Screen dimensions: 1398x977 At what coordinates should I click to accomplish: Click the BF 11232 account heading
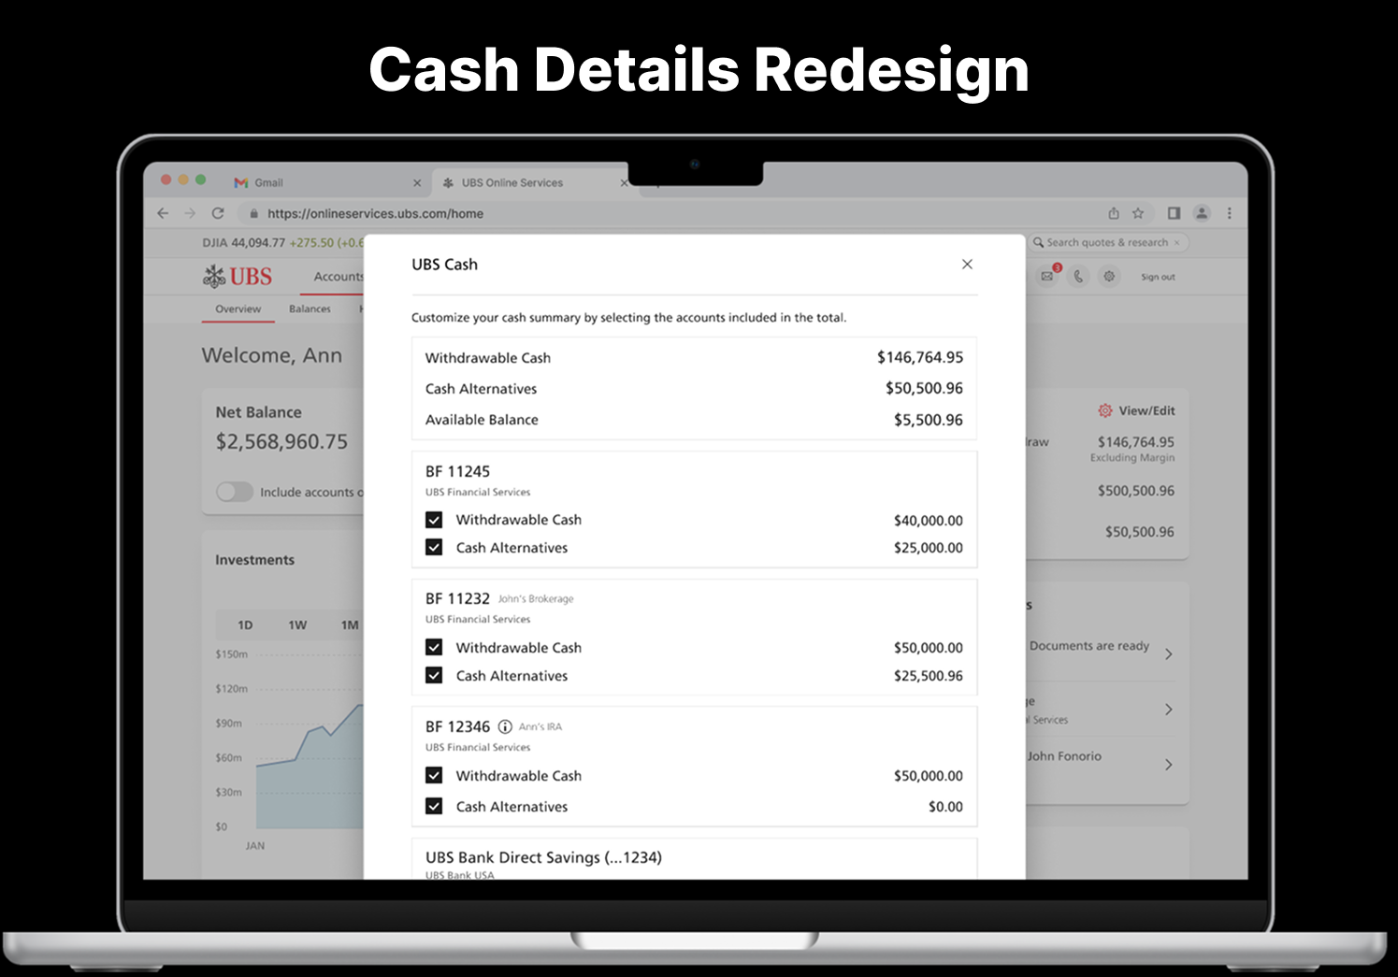[x=457, y=598]
